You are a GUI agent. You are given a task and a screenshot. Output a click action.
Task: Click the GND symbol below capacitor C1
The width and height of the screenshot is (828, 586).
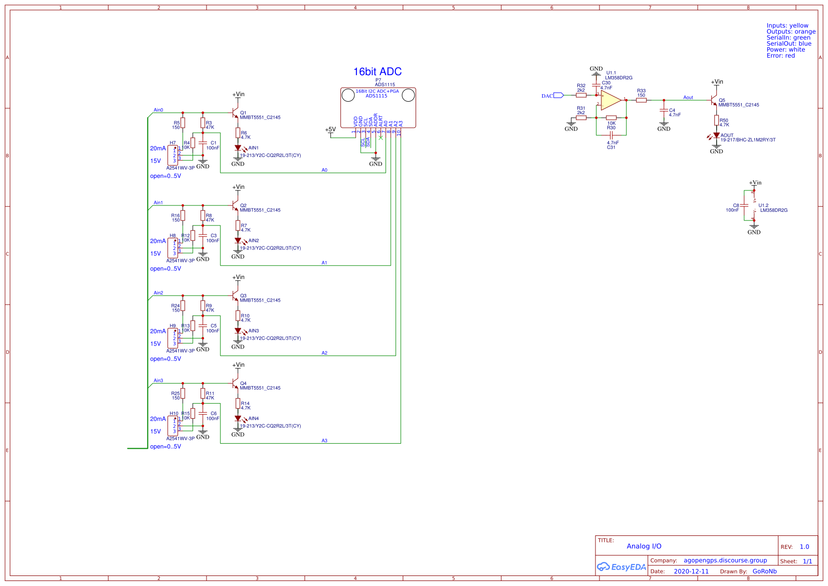(x=203, y=162)
